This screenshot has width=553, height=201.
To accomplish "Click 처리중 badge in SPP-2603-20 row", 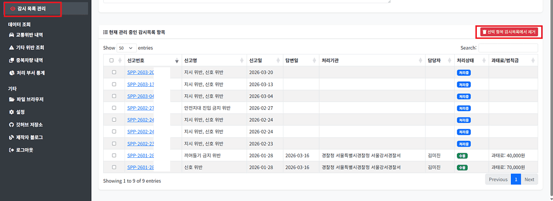I will tap(464, 73).
